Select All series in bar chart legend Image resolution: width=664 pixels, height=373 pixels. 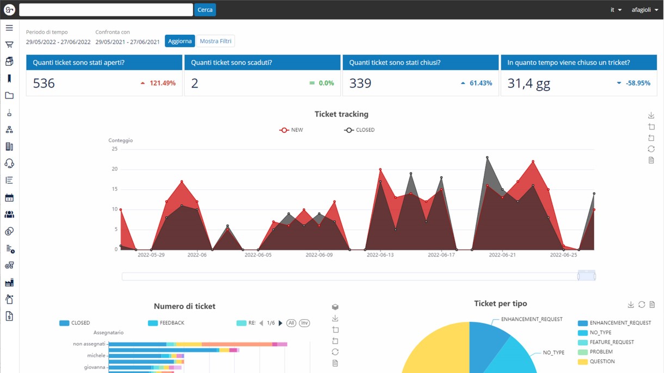coord(291,323)
